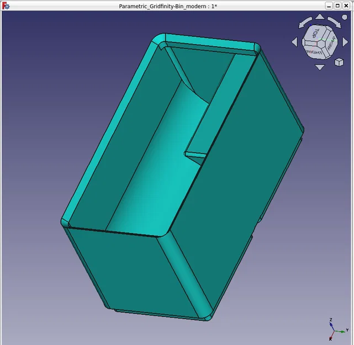
Task: Open the navigation cube mini-cube menu
Action: [339, 62]
